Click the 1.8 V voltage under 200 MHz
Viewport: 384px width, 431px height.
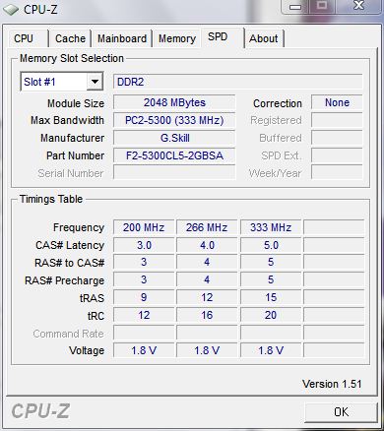pos(144,350)
